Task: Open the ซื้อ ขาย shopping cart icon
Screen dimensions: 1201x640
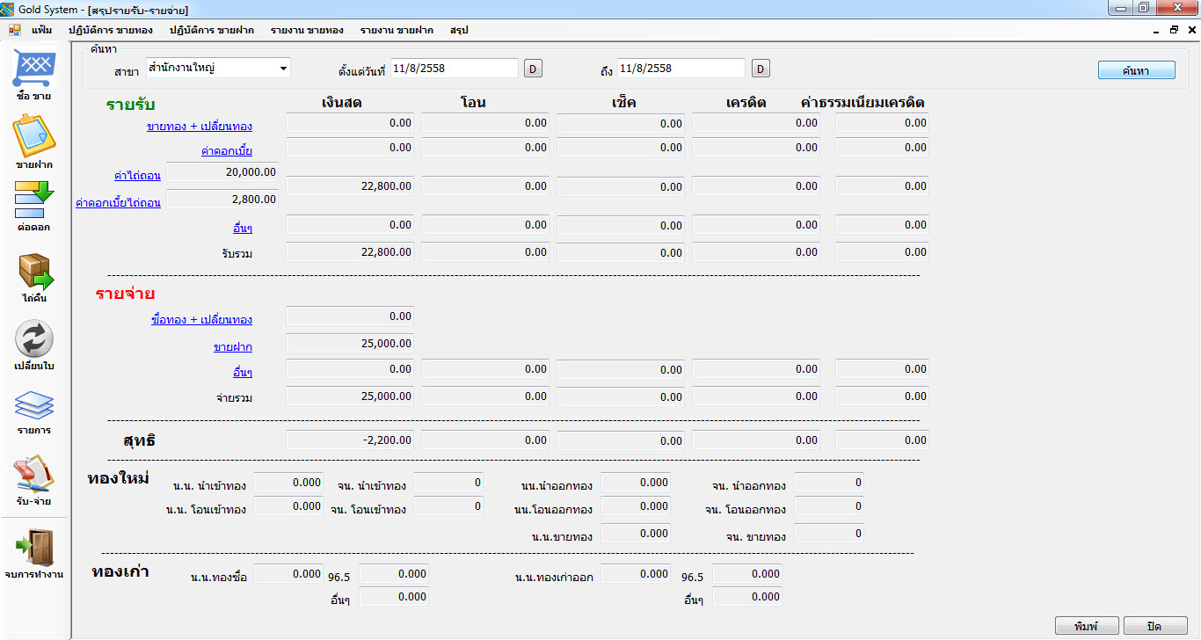Action: click(33, 68)
